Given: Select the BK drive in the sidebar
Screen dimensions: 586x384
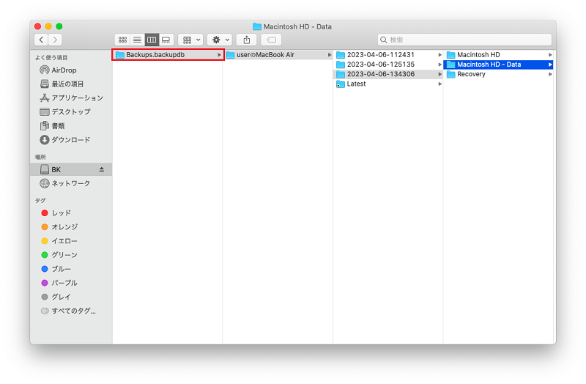Looking at the screenshot, I should click(71, 169).
